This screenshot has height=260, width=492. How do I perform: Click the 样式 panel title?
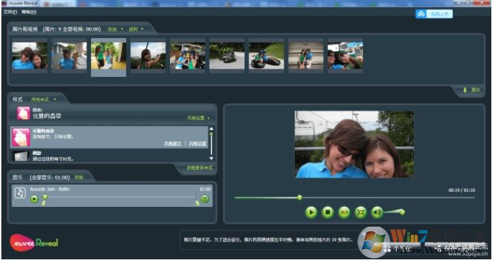(x=18, y=99)
